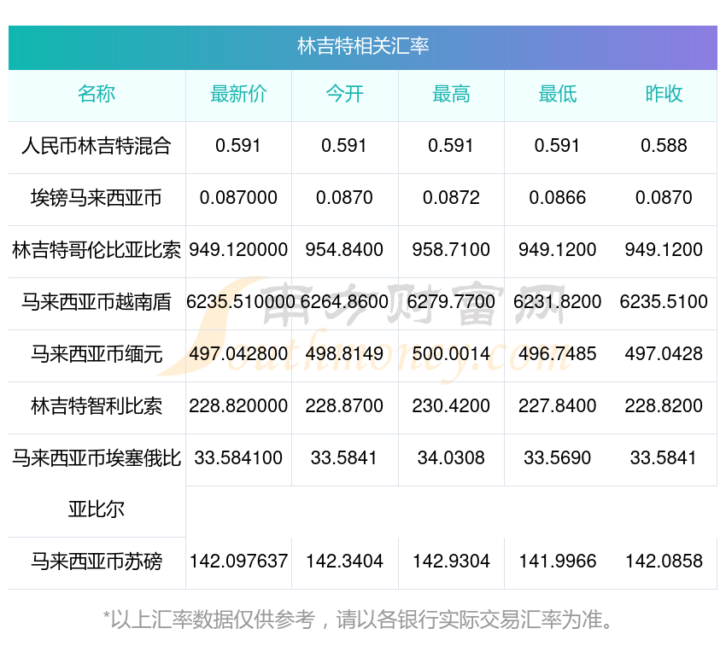The width and height of the screenshot is (726, 646).
Task: Click the 林吉特相关汇率 title banner
Action: (x=363, y=47)
